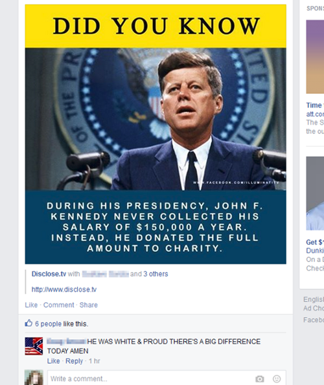324x385 pixels.
Task: Click the camera icon in comment box
Action: [259, 379]
